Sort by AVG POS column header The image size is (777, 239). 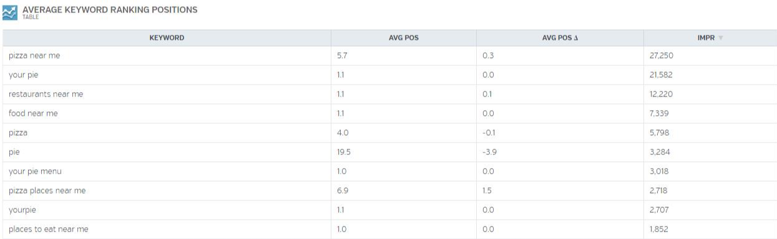(404, 38)
